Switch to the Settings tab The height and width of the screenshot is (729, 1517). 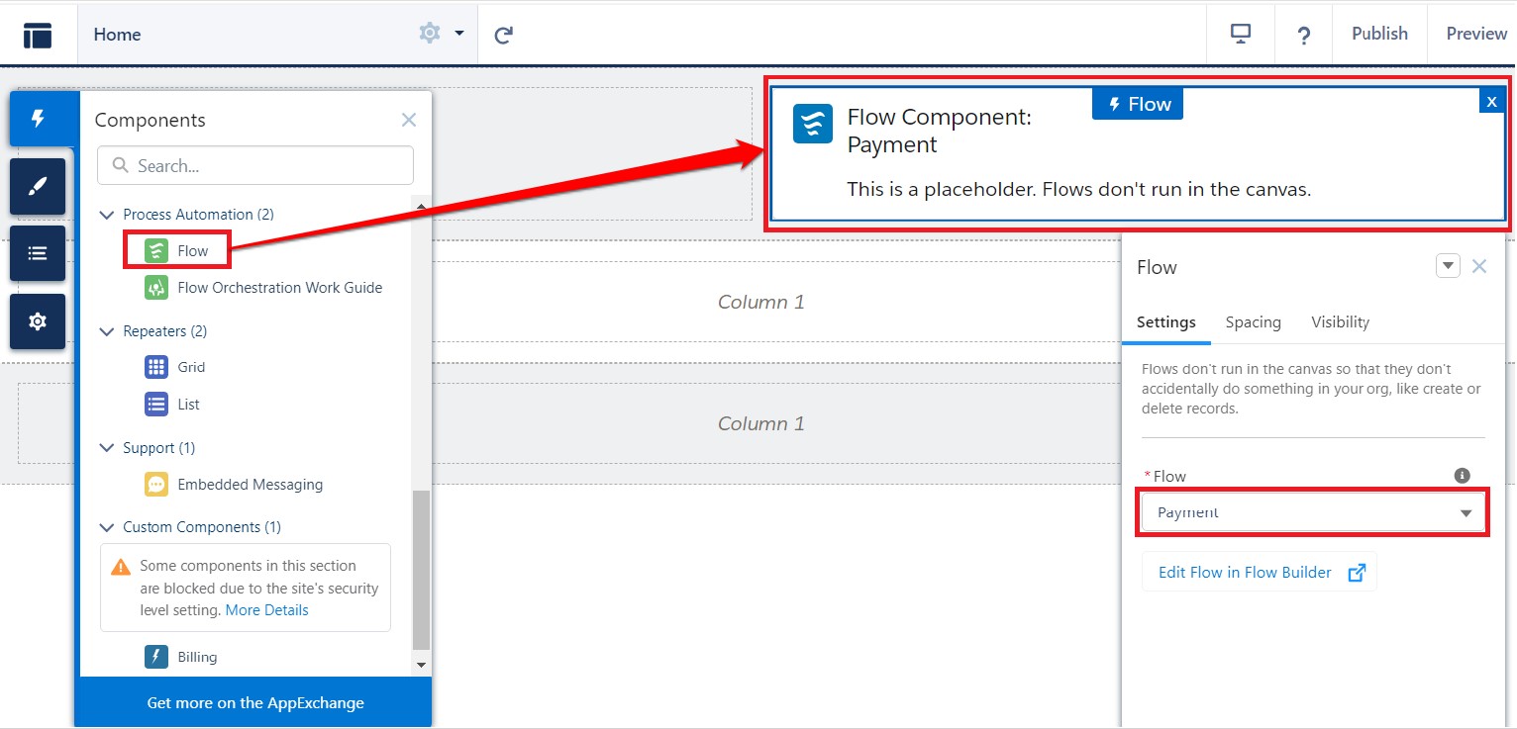[x=1165, y=322]
